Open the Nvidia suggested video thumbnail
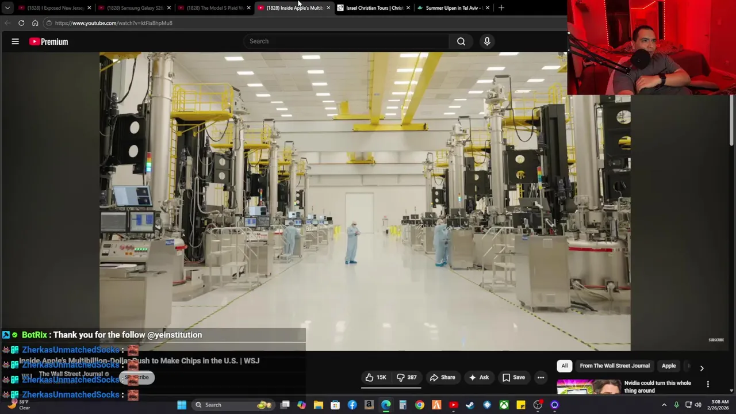This screenshot has height=414, width=736. point(589,386)
